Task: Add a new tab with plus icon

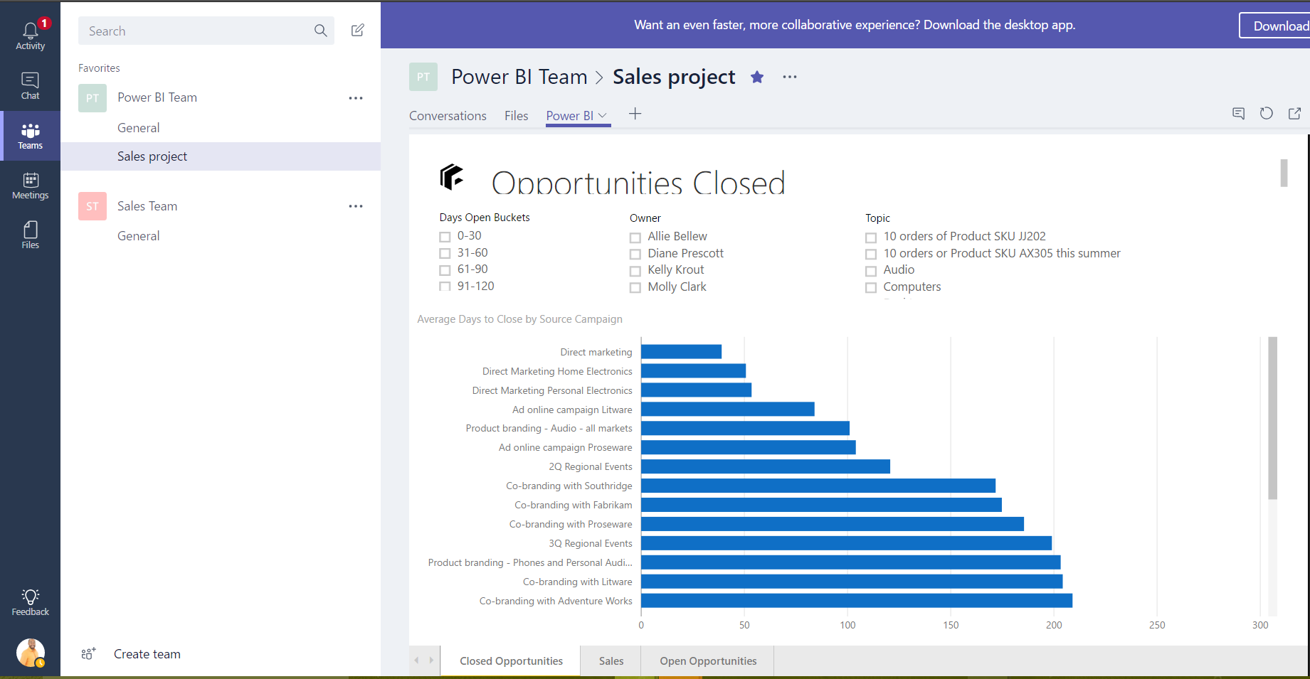Action: 635,114
